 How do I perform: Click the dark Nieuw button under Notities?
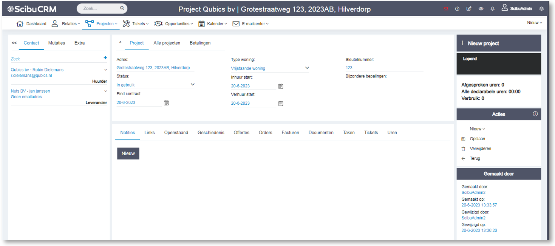(128, 153)
